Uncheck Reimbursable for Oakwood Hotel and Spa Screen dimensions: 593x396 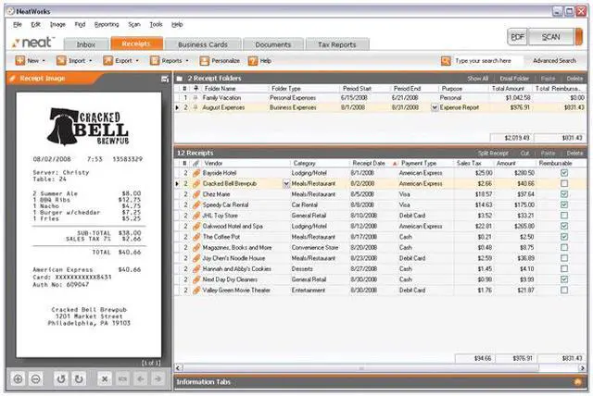click(564, 226)
